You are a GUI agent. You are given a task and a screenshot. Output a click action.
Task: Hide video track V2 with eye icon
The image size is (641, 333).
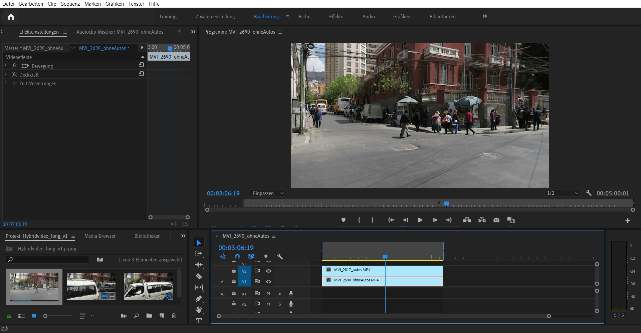pyautogui.click(x=268, y=271)
